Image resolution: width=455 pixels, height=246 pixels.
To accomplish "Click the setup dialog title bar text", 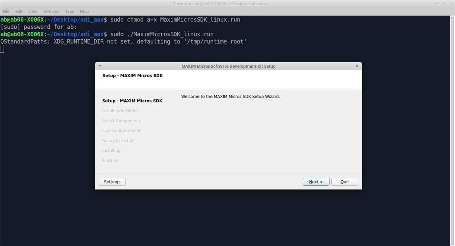I will point(229,66).
